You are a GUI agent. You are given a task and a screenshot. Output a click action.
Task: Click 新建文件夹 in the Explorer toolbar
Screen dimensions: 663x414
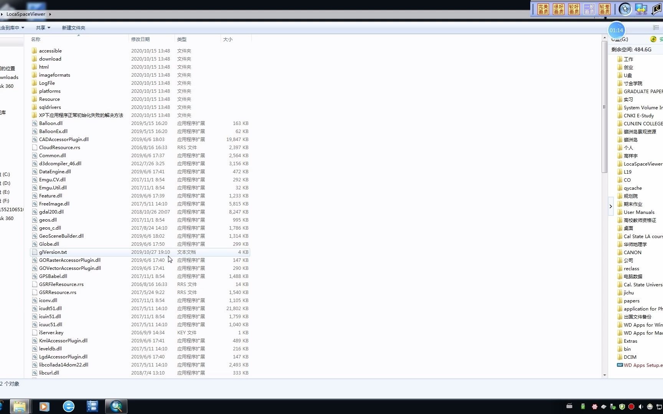[73, 28]
